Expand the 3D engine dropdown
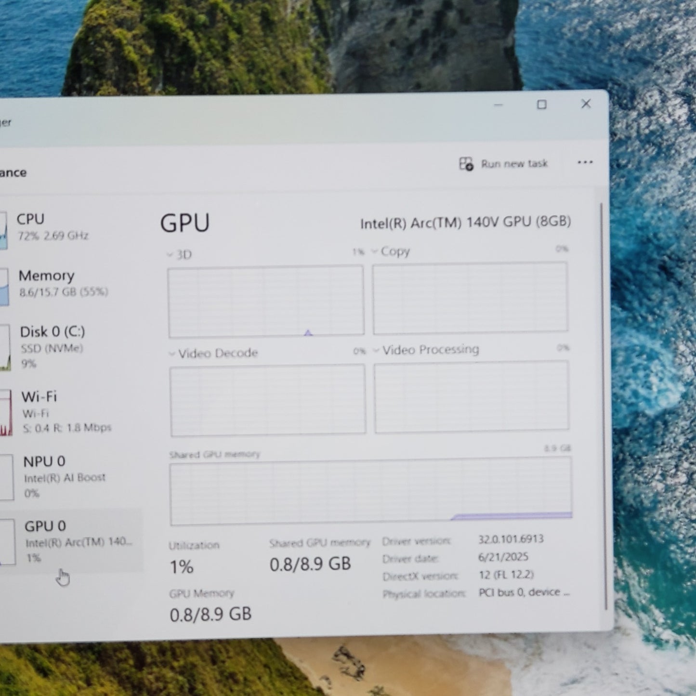The image size is (696, 696). tap(170, 255)
